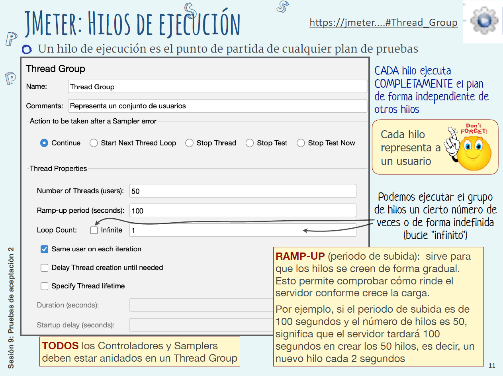Enable the Infinite loop checkbox
503x376 pixels.
94,230
